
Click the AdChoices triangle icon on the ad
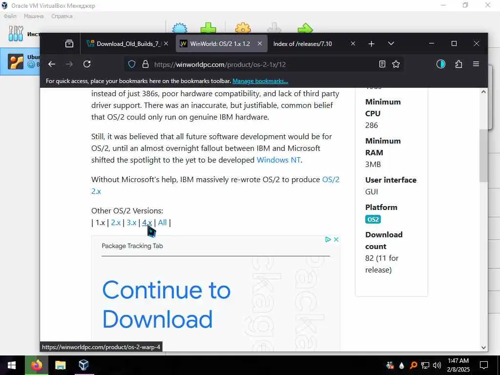click(328, 239)
